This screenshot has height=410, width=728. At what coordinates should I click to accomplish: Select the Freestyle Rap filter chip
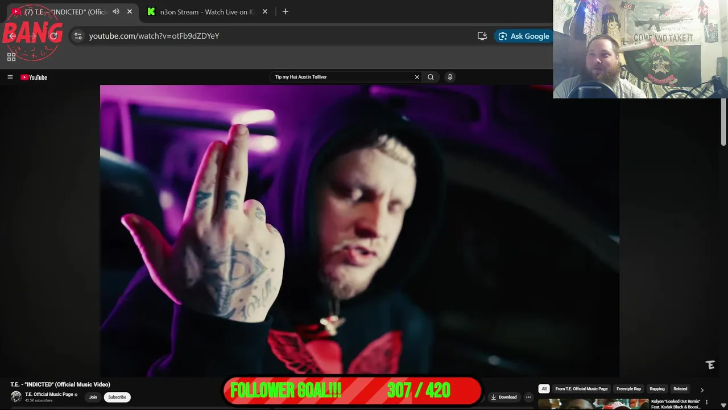[x=628, y=389]
